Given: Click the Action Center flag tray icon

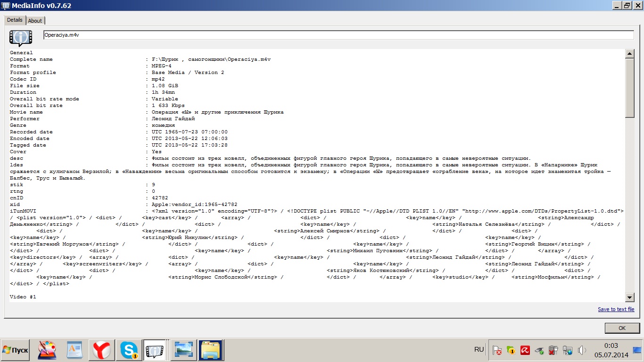Looking at the screenshot, I should [x=496, y=350].
